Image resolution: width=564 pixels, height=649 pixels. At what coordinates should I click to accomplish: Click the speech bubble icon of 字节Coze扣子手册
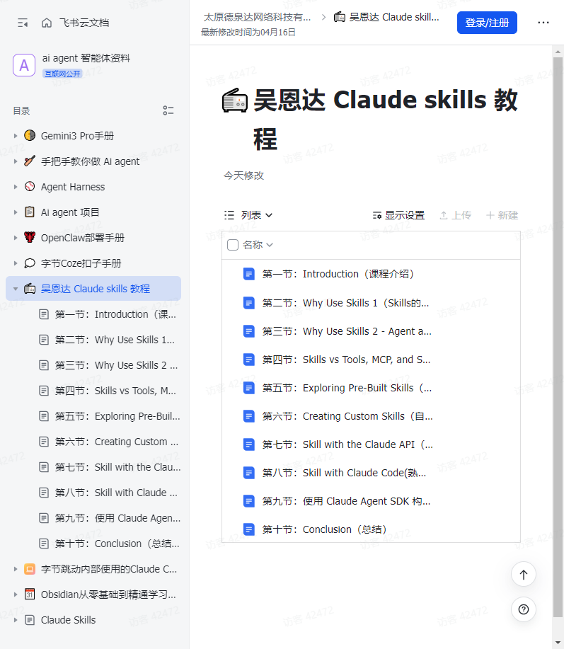coord(30,263)
